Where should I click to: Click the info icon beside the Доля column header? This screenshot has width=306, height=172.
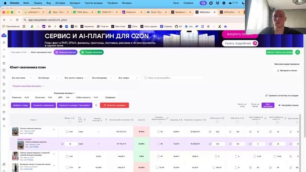(x=144, y=120)
